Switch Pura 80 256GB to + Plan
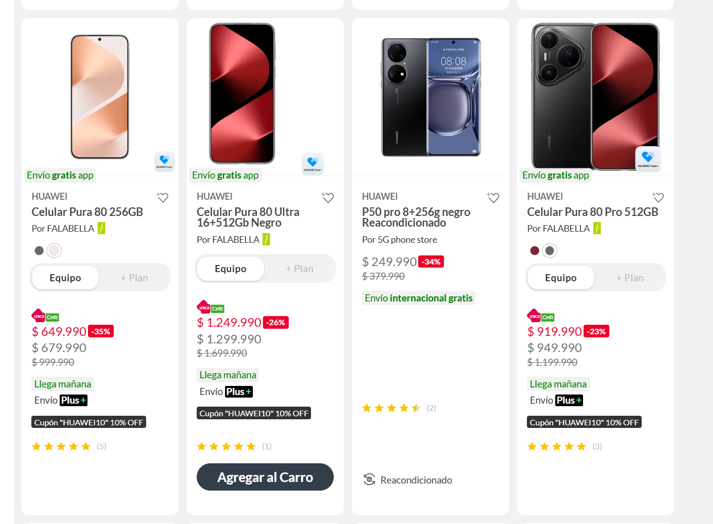This screenshot has height=524, width=713. (x=134, y=278)
